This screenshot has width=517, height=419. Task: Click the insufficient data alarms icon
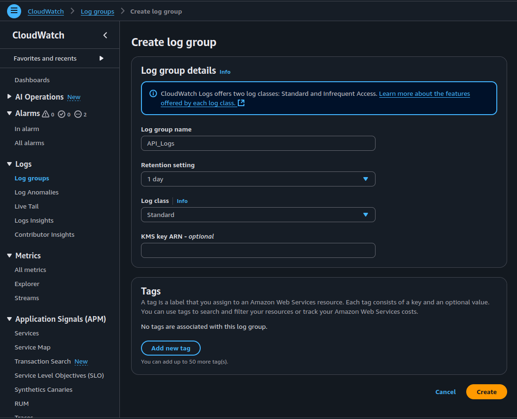(78, 114)
